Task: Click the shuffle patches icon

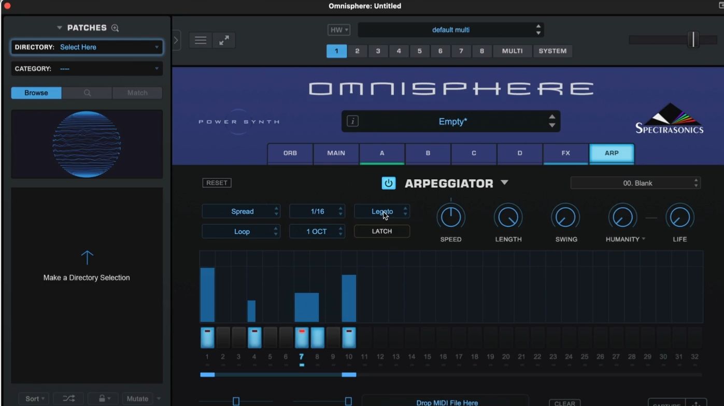Action: [x=69, y=398]
